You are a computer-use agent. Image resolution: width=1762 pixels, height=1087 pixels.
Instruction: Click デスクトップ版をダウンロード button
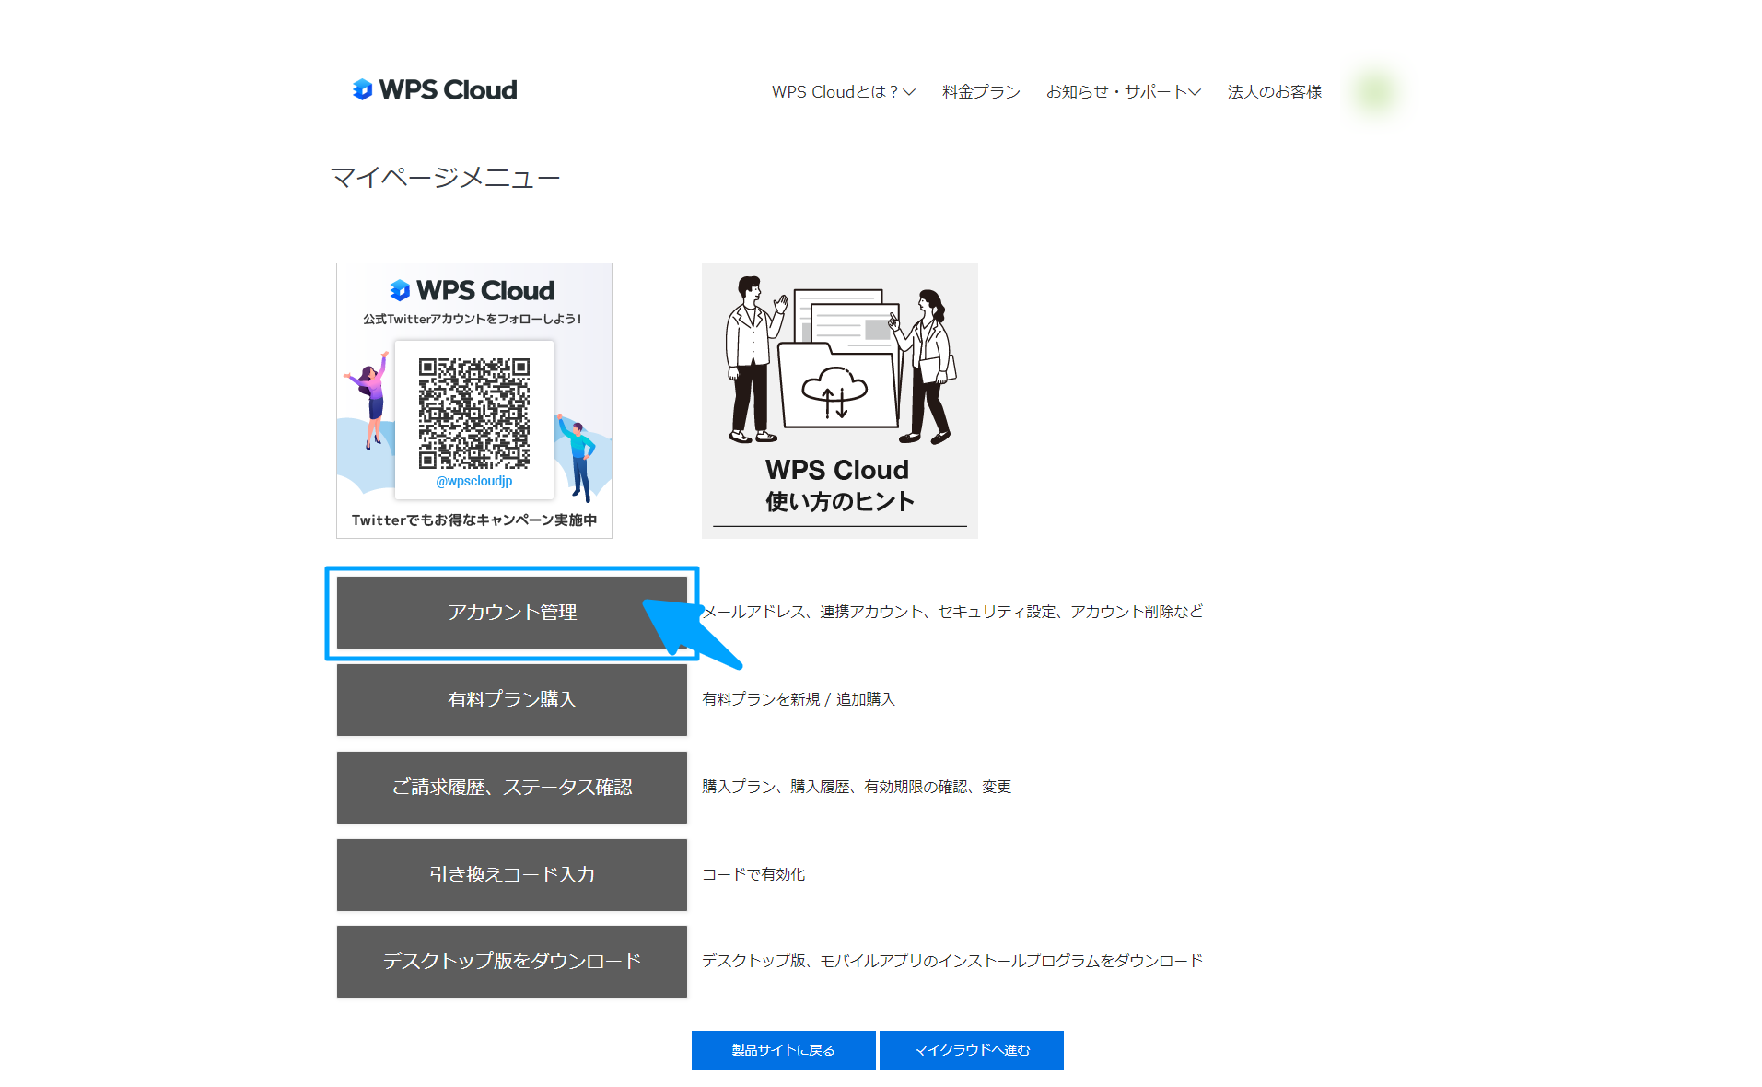click(x=512, y=962)
